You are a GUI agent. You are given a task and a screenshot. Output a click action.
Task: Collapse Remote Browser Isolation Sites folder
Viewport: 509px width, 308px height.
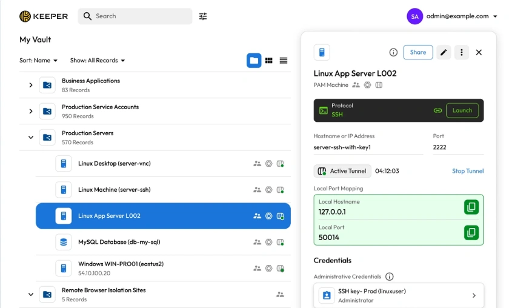point(31,295)
